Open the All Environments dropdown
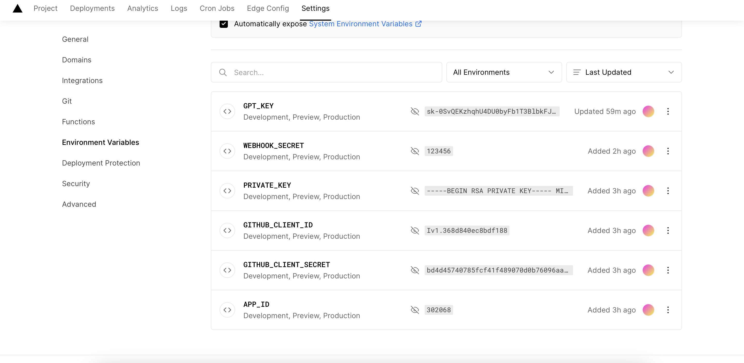Viewport: 744px width, 363px height. pyautogui.click(x=504, y=72)
